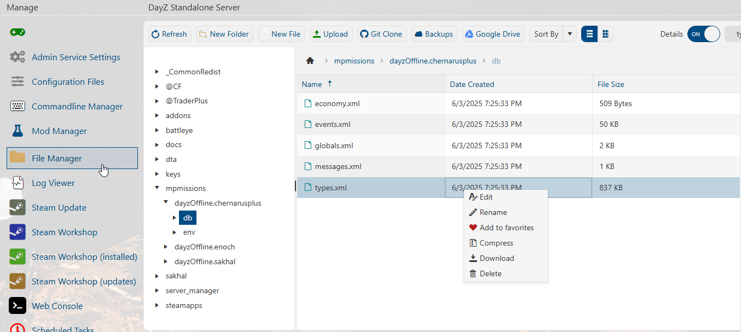Click the messages.xml file icon
This screenshot has height=332, width=741.
pyautogui.click(x=308, y=166)
